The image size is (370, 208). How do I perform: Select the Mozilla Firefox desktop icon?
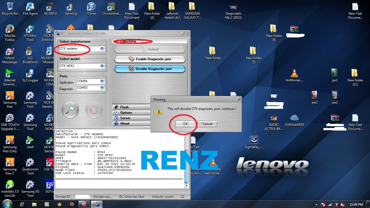10,33
